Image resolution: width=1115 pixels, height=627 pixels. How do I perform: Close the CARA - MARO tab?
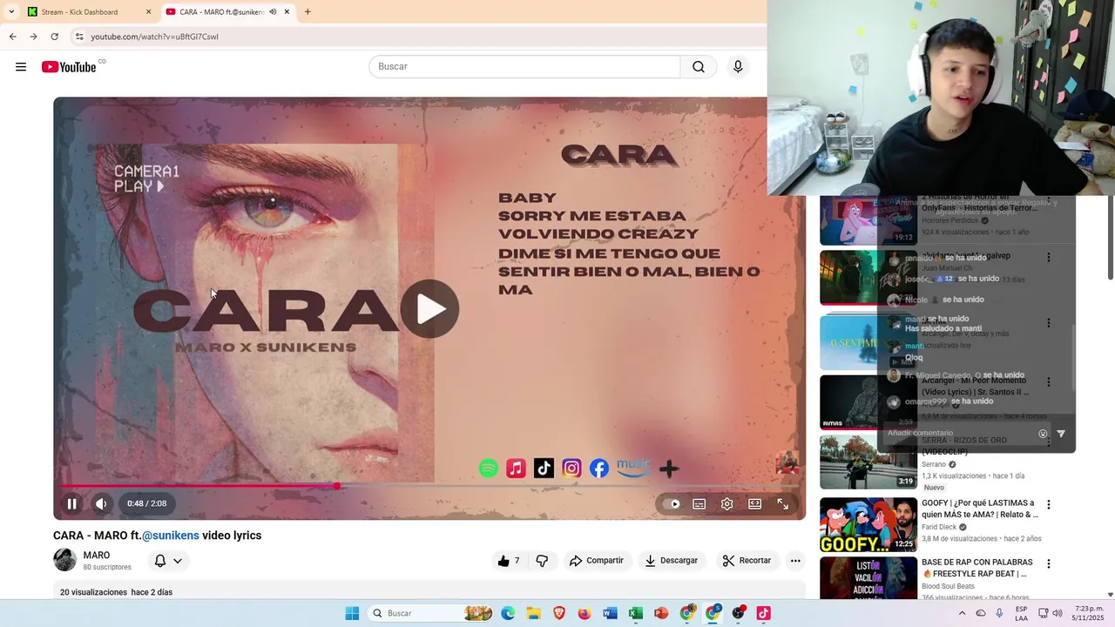(287, 12)
